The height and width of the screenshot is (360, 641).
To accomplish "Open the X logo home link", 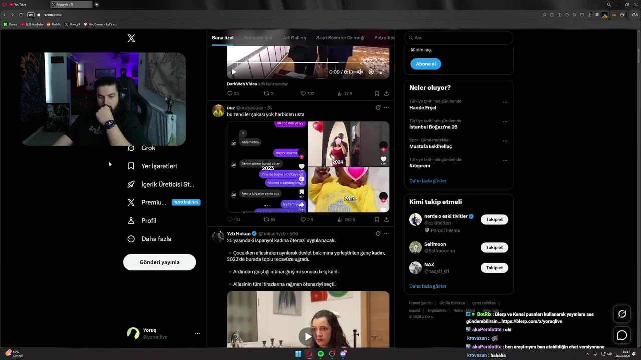I will click(x=131, y=38).
